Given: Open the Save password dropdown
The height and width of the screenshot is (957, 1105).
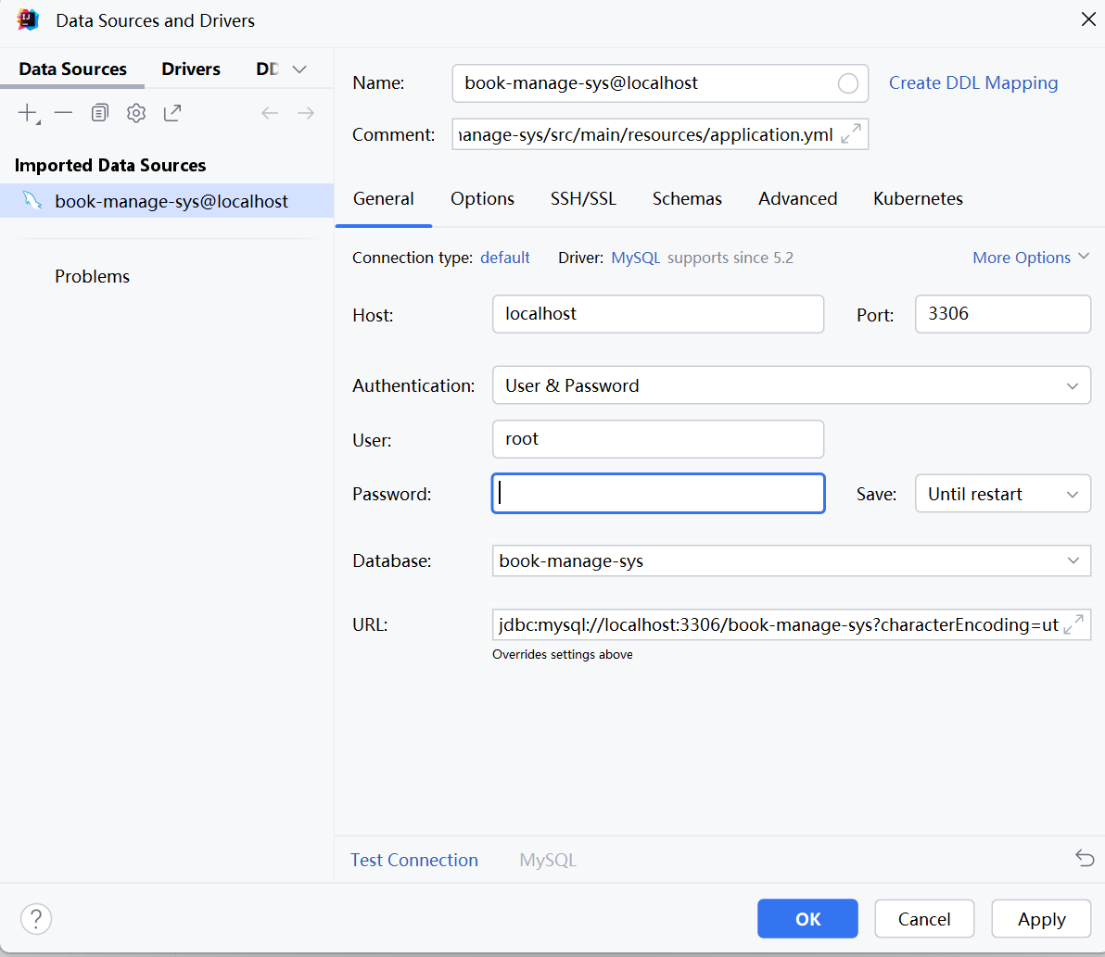Looking at the screenshot, I should tap(1072, 494).
